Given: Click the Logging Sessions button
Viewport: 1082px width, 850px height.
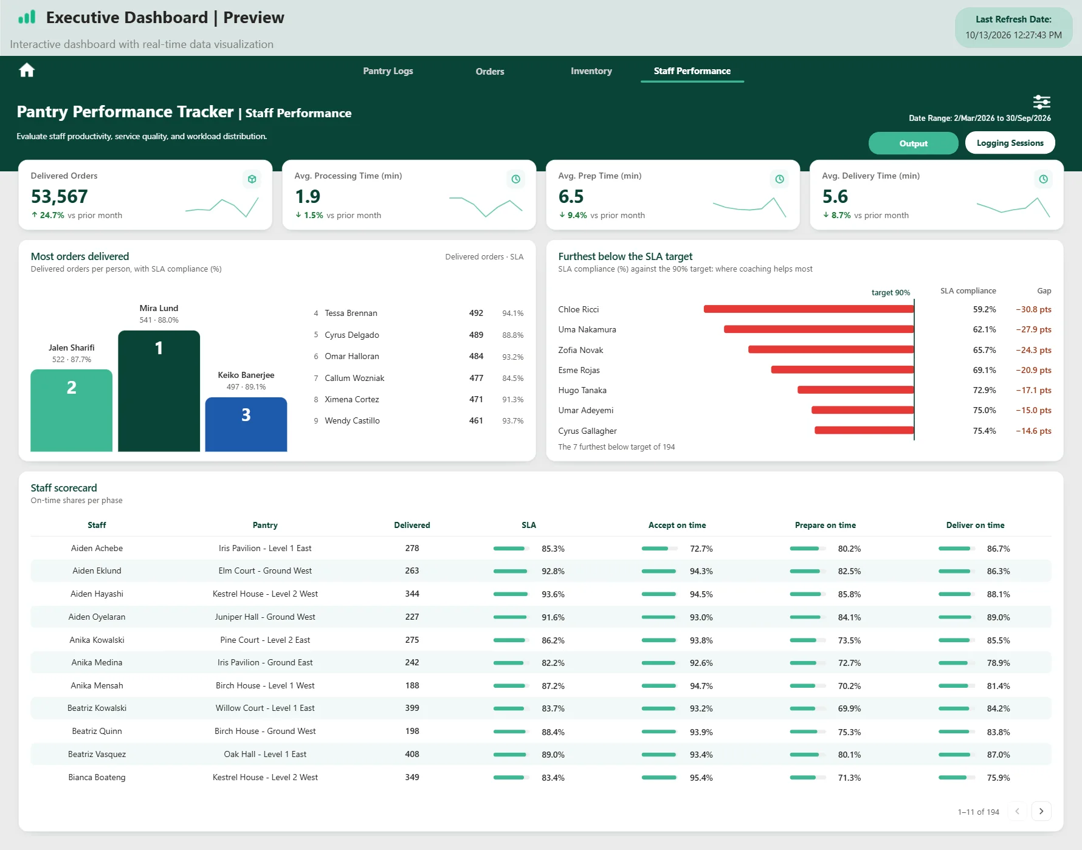Looking at the screenshot, I should point(1010,143).
